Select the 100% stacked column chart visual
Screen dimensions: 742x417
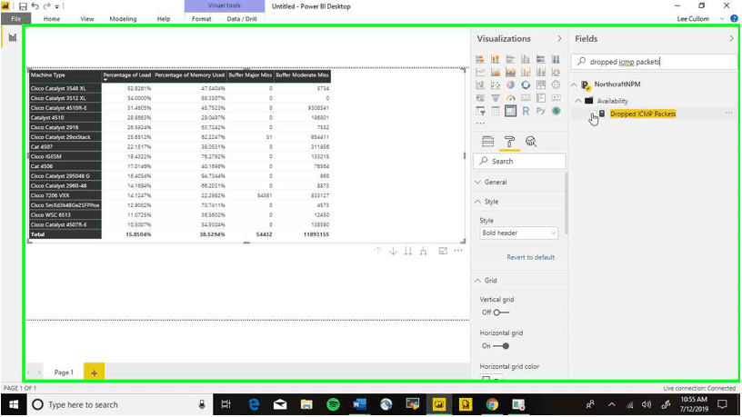(x=556, y=59)
